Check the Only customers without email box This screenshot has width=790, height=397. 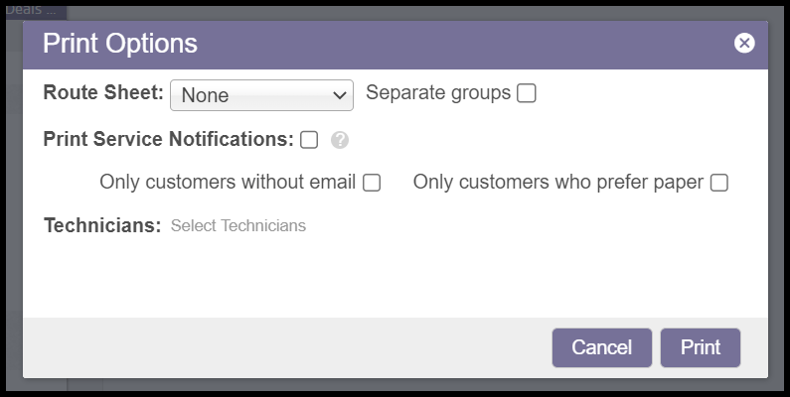coord(372,183)
